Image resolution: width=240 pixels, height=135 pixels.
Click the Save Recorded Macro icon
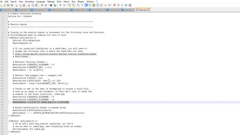130,5
